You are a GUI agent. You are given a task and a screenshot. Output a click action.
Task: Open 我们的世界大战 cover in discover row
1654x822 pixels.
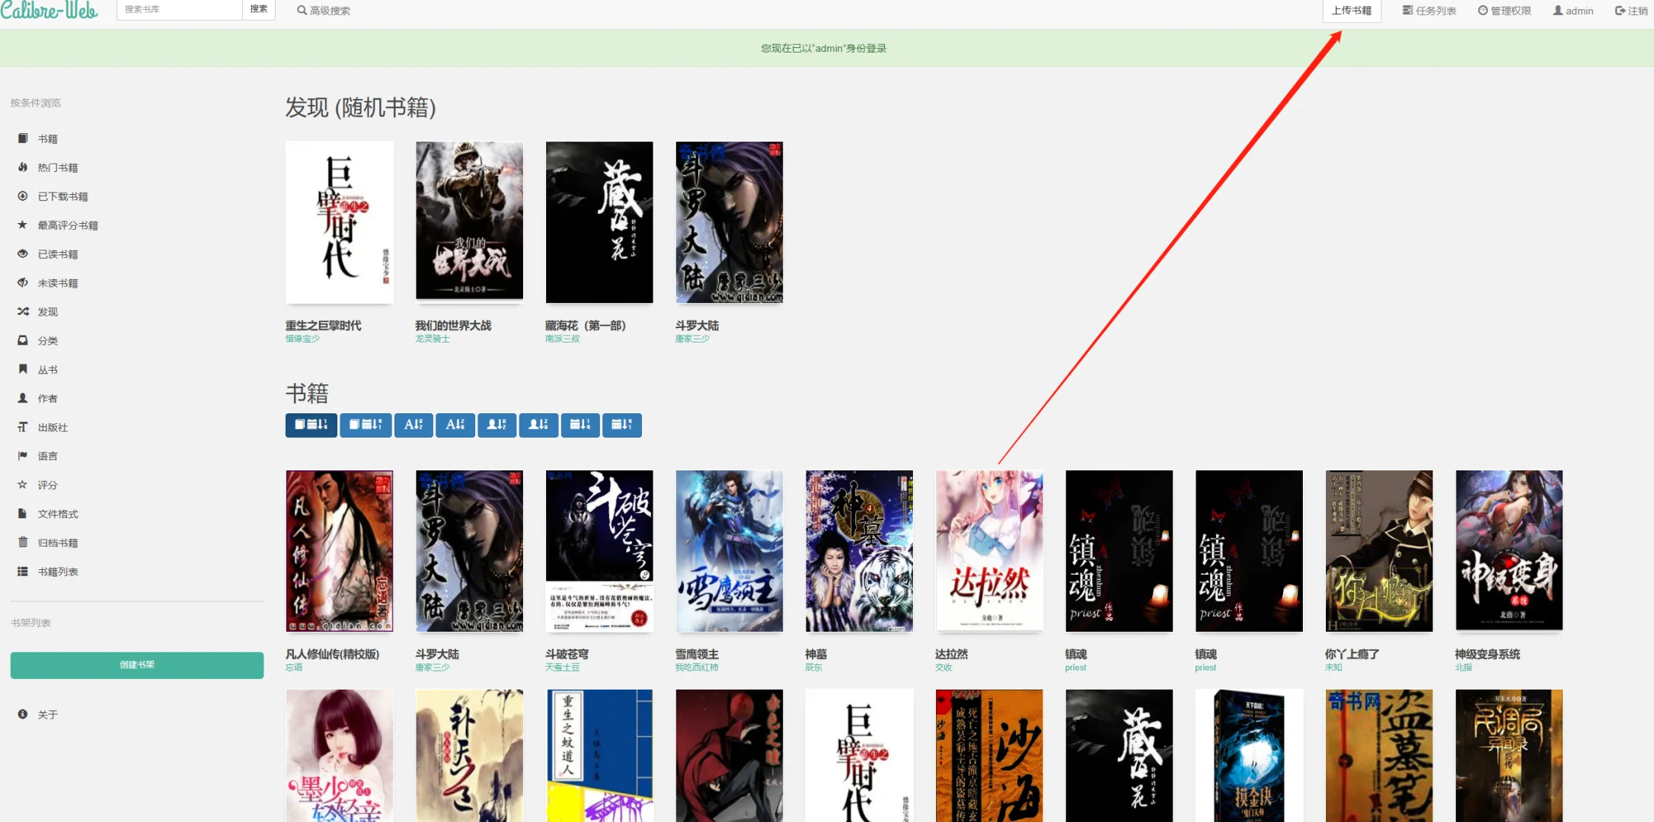[469, 221]
